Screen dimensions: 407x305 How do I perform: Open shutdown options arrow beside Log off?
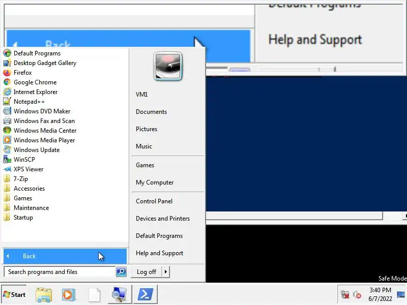coord(166,272)
